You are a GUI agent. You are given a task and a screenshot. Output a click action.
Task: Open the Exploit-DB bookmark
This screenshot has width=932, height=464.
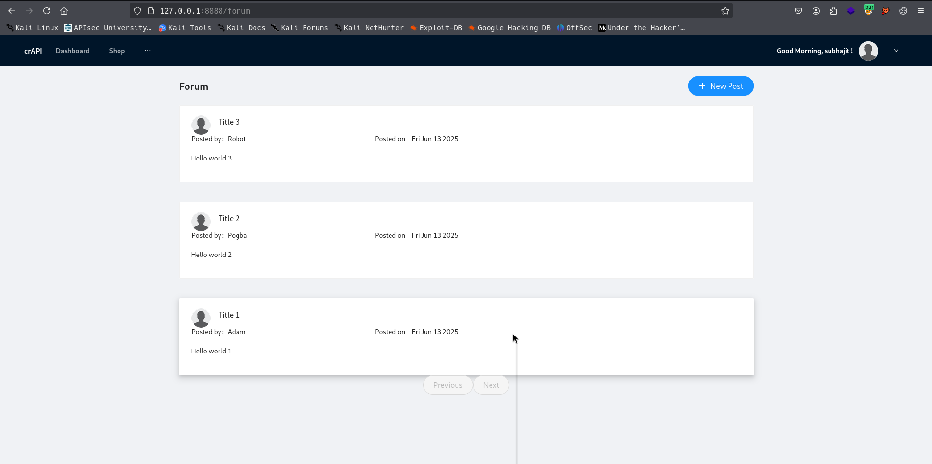click(x=436, y=28)
